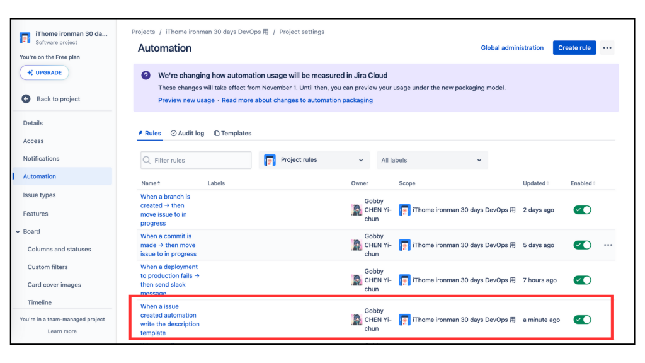The width and height of the screenshot is (645, 363).
Task: Disable the issue created description template toggle
Action: pos(582,320)
